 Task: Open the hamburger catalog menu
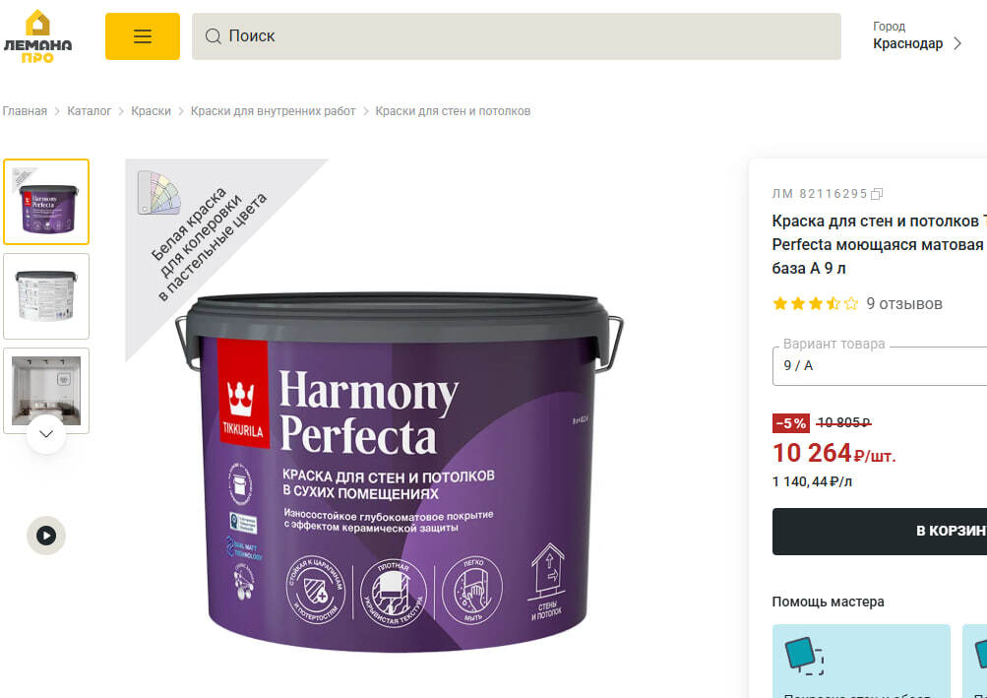tap(143, 35)
